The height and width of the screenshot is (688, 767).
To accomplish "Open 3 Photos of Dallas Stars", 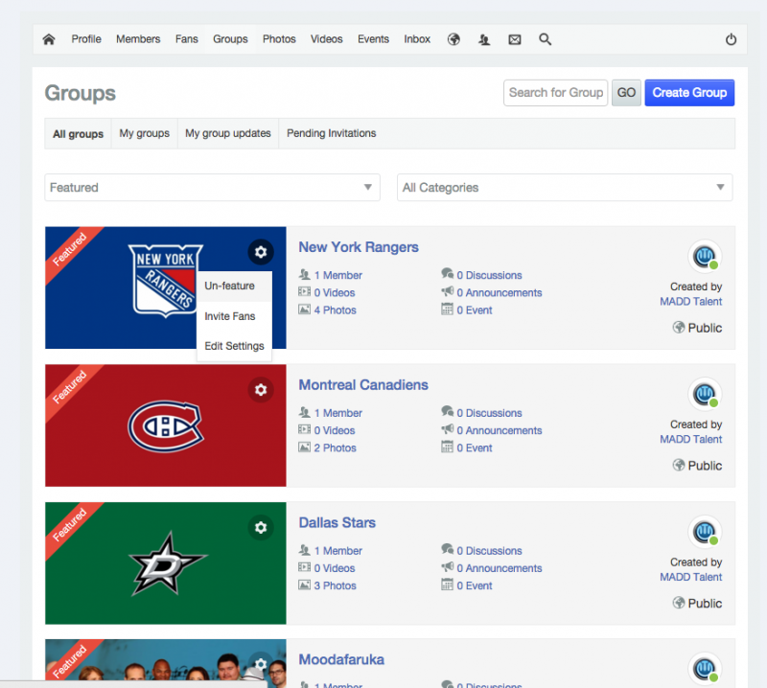I will [x=335, y=585].
